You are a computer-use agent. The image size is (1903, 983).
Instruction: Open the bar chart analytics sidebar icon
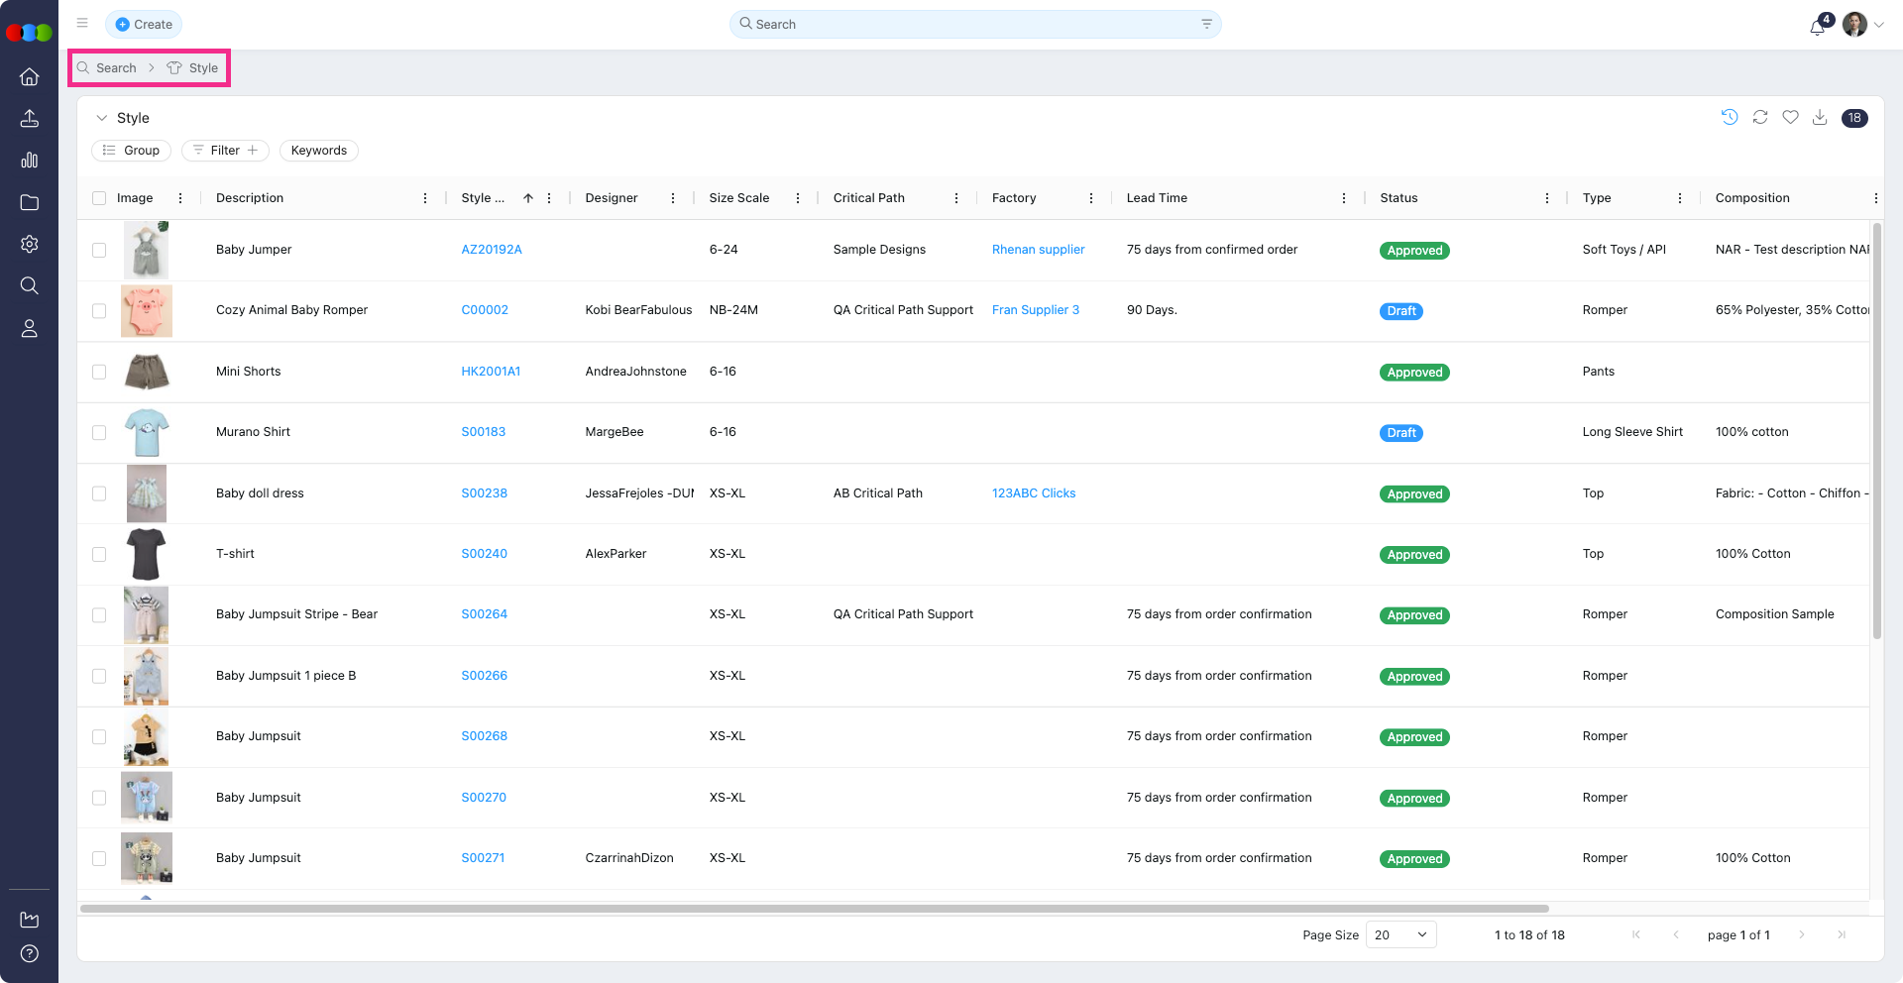click(30, 161)
